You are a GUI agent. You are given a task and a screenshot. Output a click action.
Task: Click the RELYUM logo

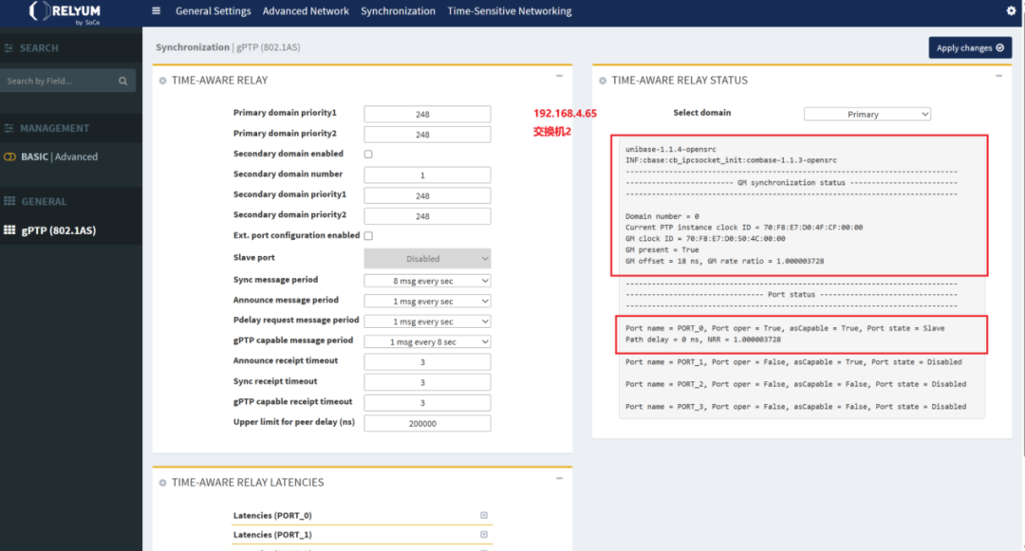pyautogui.click(x=65, y=12)
